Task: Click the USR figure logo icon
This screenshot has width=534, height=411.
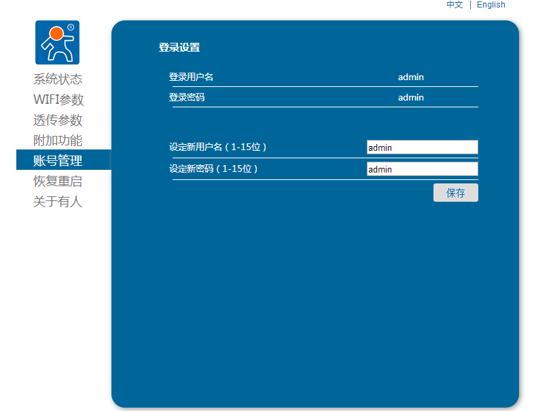Action: click(57, 42)
